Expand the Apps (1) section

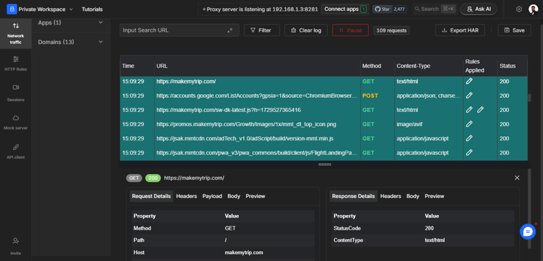(x=71, y=22)
